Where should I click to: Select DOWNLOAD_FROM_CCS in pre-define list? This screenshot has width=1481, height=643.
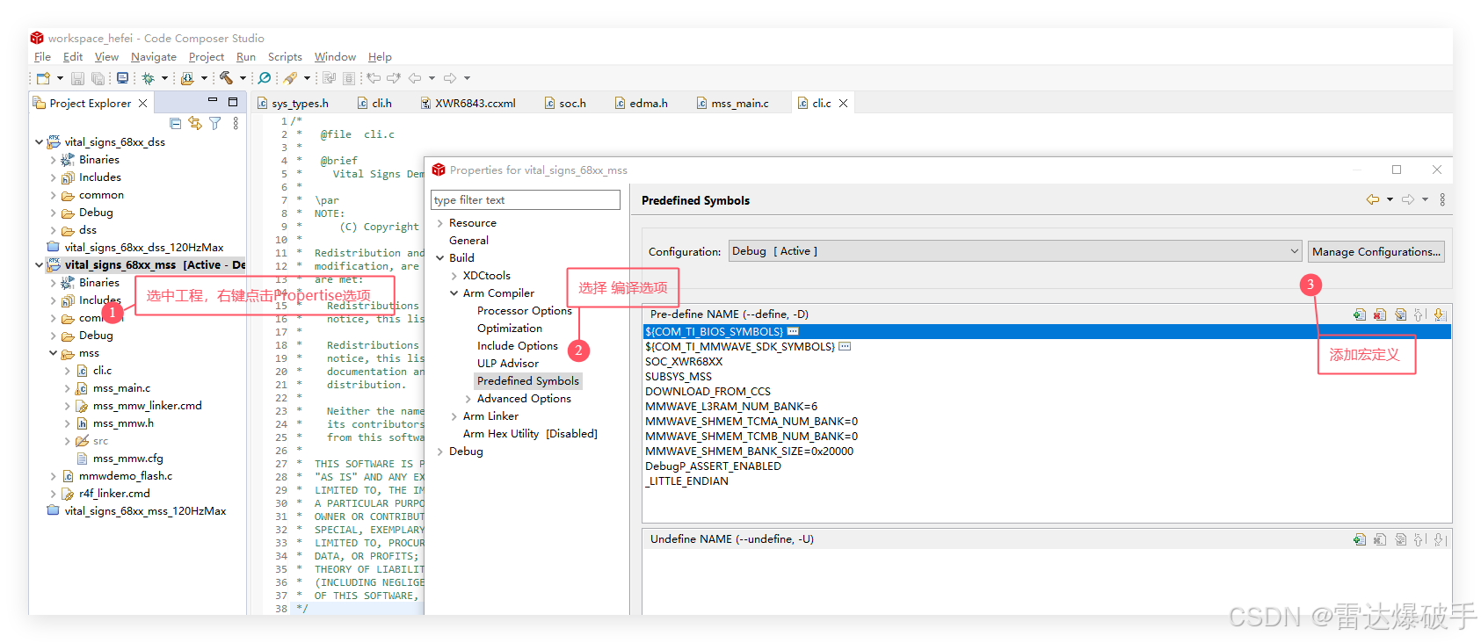pyautogui.click(x=708, y=392)
